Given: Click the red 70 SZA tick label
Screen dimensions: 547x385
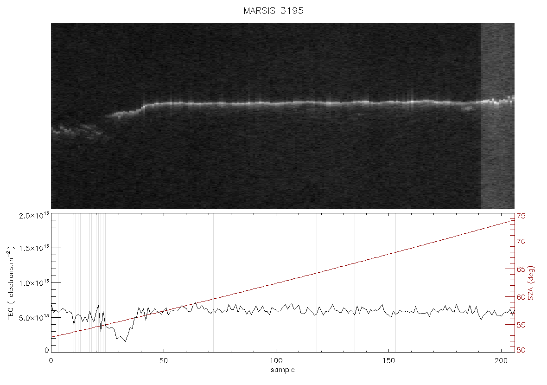Looking at the screenshot, I should click(521, 242).
